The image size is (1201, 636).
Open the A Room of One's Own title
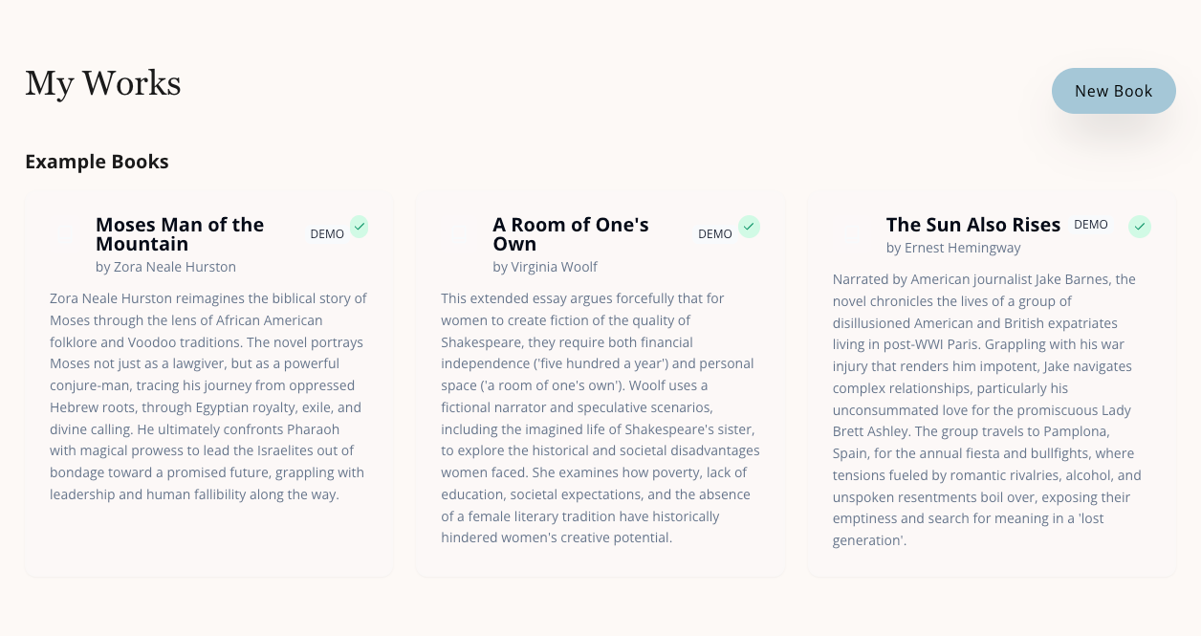(x=571, y=234)
